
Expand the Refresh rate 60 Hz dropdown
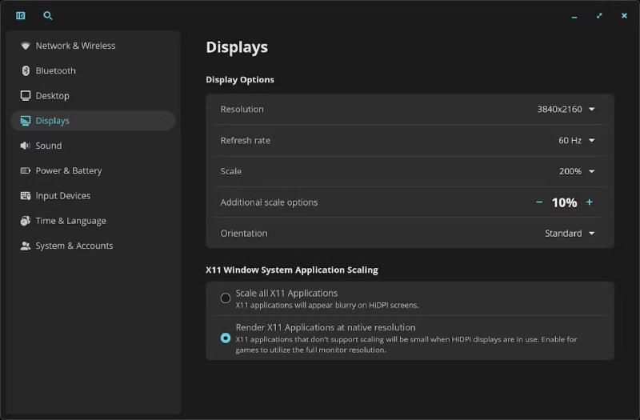pyautogui.click(x=576, y=140)
